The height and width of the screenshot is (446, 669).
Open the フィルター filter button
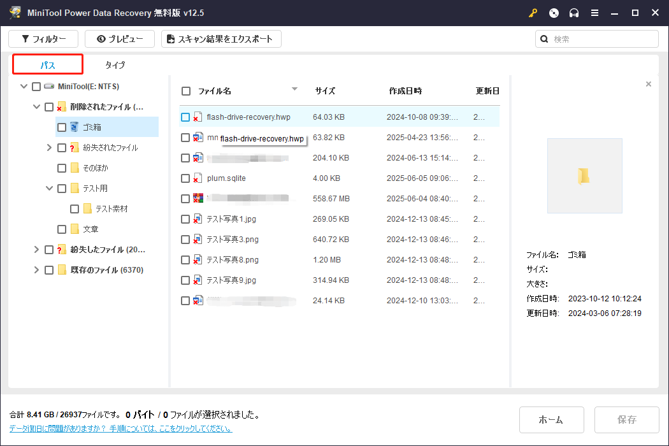tap(43, 39)
